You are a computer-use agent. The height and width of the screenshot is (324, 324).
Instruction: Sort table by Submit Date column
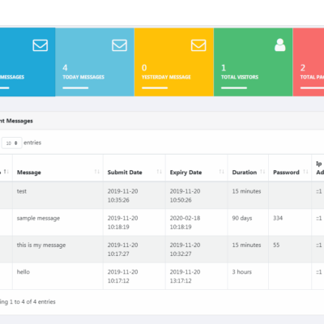pyautogui.click(x=160, y=172)
